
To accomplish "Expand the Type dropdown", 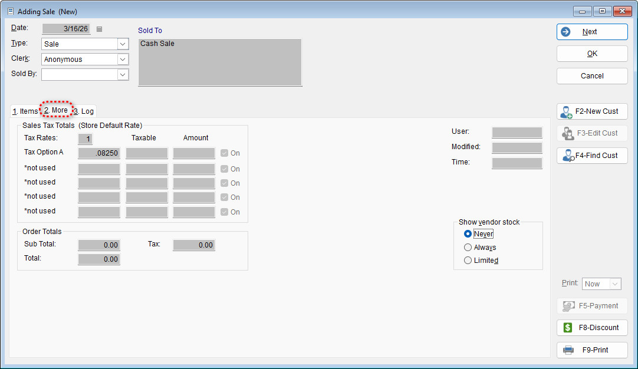I will [123, 44].
